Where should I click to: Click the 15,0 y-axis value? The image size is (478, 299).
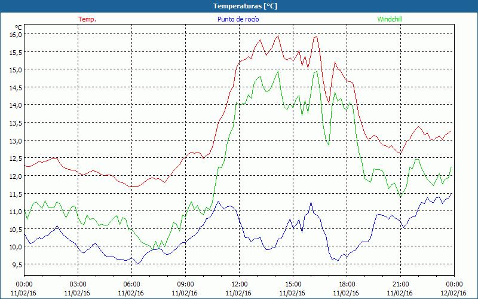[16, 70]
